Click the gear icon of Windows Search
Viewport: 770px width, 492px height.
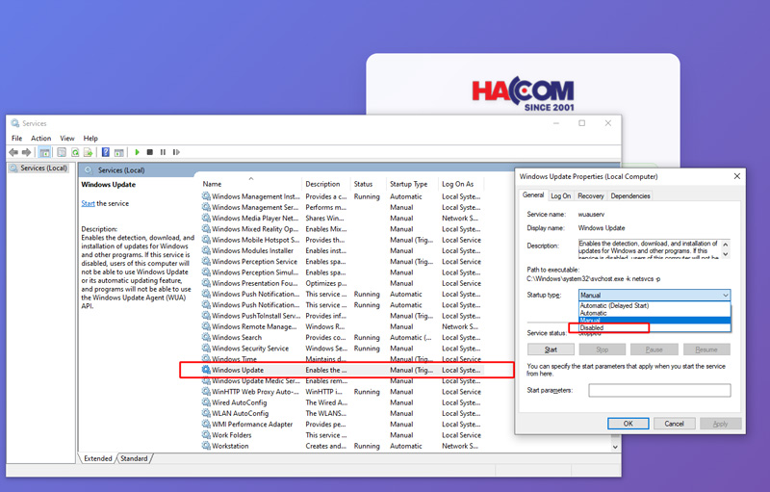(x=206, y=337)
